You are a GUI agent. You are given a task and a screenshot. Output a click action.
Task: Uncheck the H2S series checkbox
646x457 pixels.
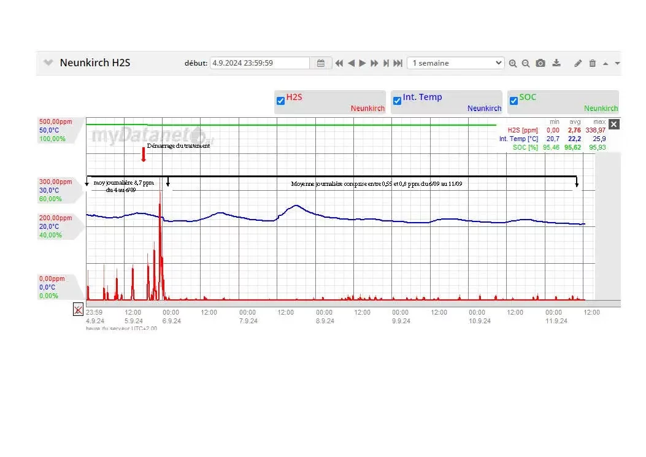tap(280, 101)
